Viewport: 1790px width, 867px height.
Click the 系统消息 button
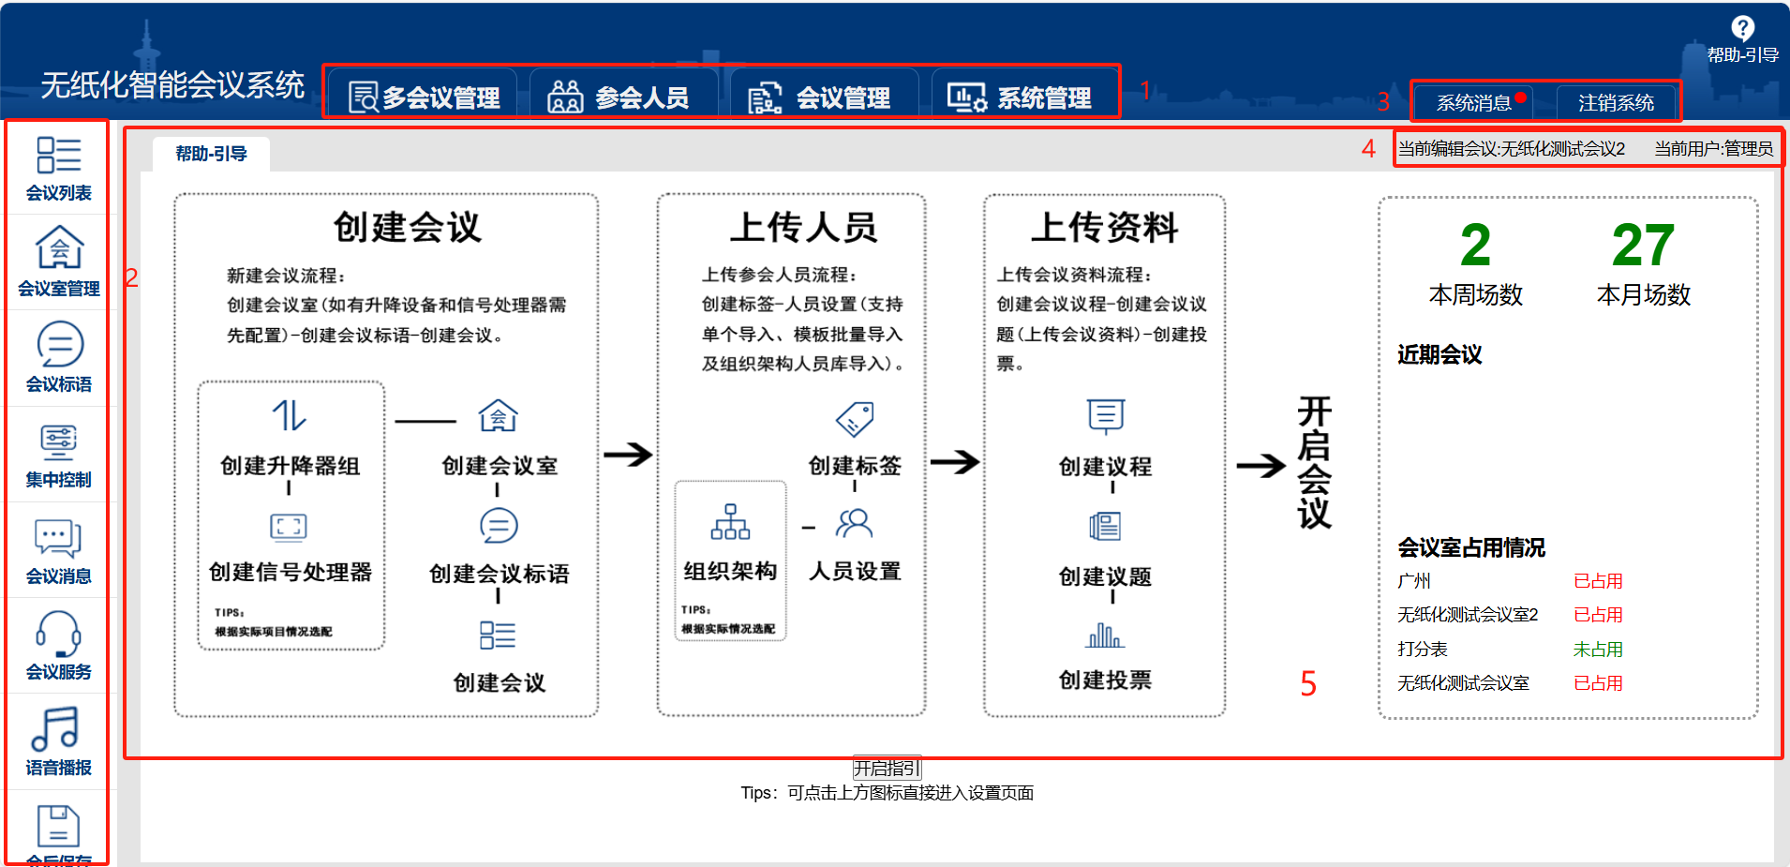[x=1474, y=102]
